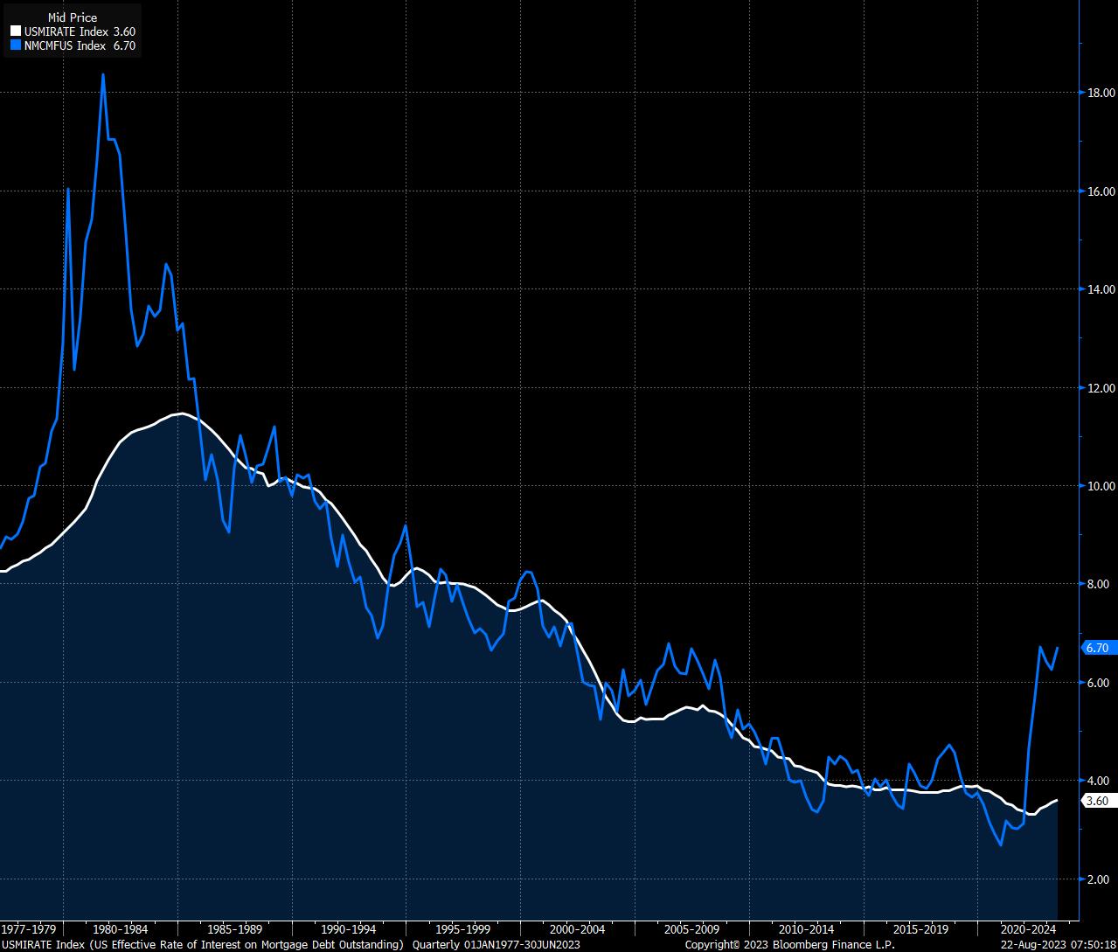This screenshot has height=952, width=1118.
Task: Click the white USMIRATE legend color swatch
Action: [x=16, y=31]
